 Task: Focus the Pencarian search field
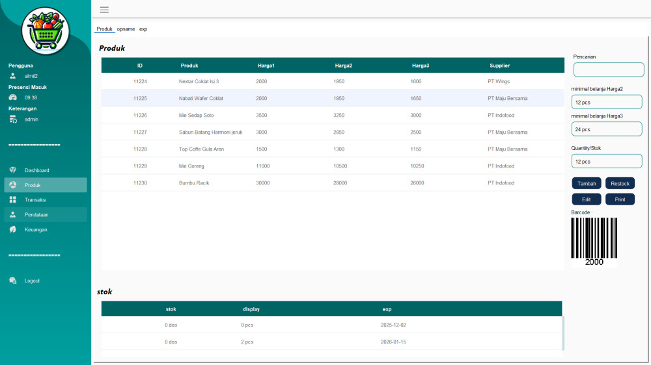[608, 69]
